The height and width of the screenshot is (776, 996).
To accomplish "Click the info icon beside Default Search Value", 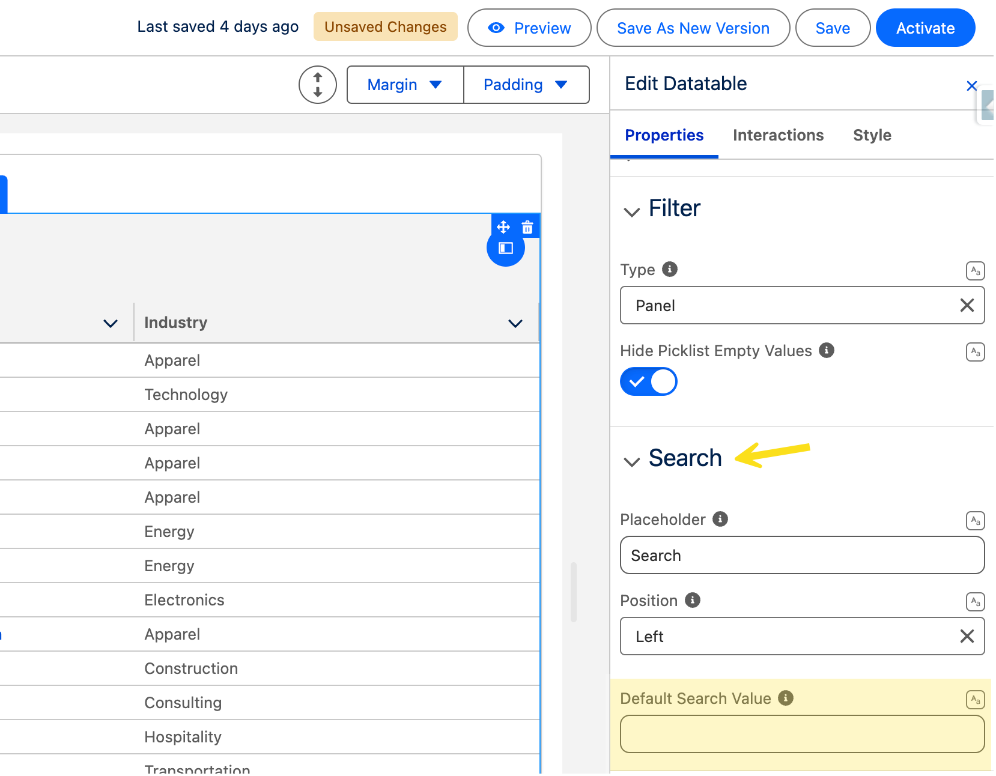I will click(x=786, y=698).
